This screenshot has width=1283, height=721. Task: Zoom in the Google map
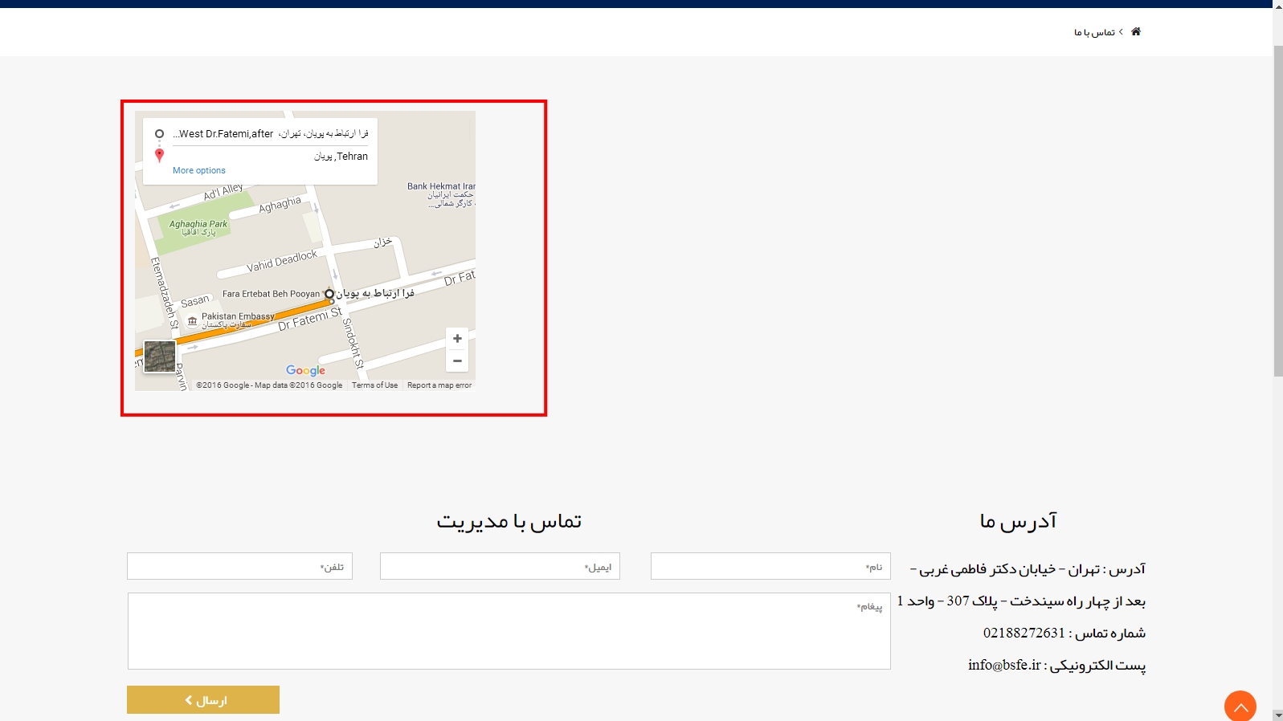tap(457, 339)
